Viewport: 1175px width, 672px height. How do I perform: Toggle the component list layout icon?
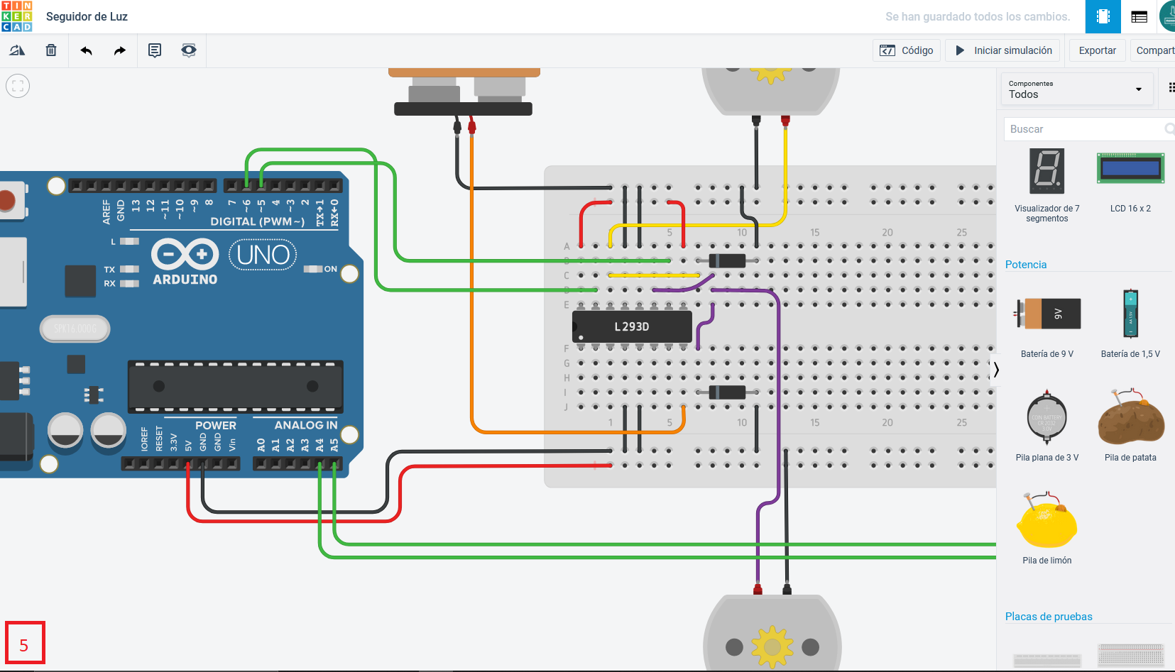(1171, 88)
